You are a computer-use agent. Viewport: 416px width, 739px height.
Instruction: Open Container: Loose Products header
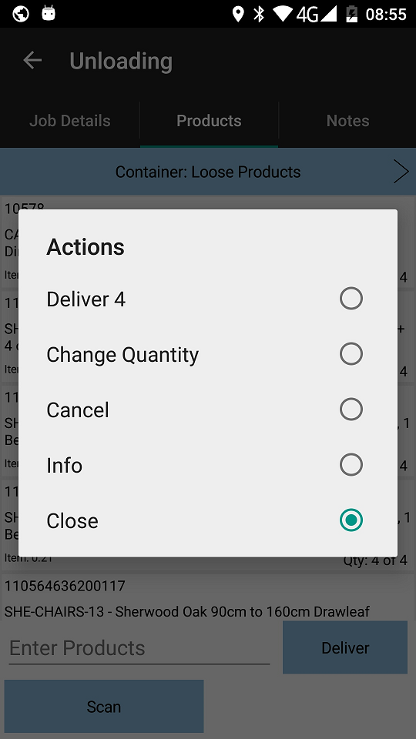[x=208, y=172]
